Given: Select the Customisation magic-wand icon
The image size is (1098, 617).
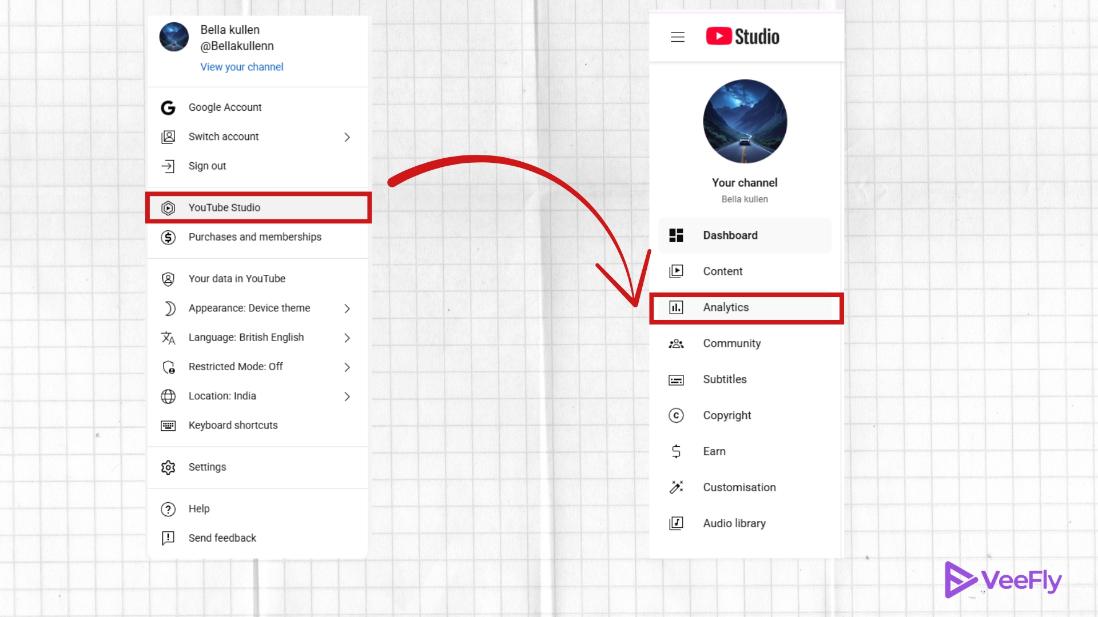Looking at the screenshot, I should click(x=676, y=487).
